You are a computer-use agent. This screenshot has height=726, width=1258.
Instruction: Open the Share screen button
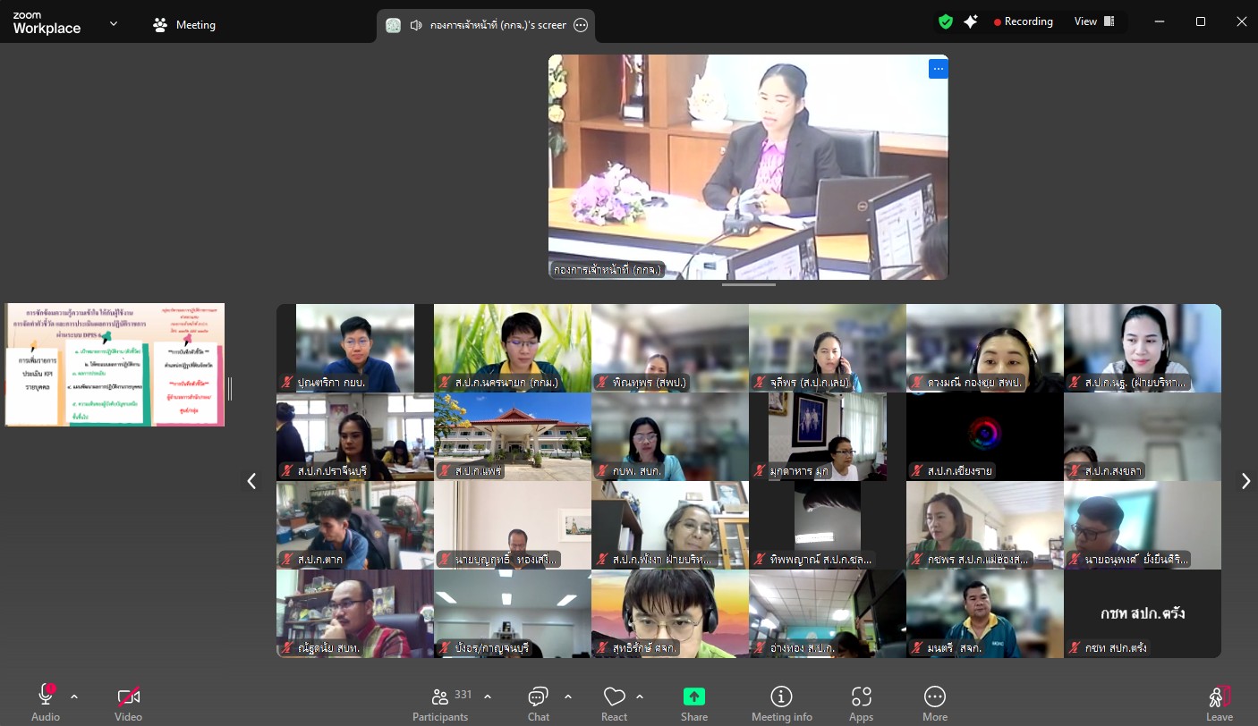pyautogui.click(x=693, y=703)
